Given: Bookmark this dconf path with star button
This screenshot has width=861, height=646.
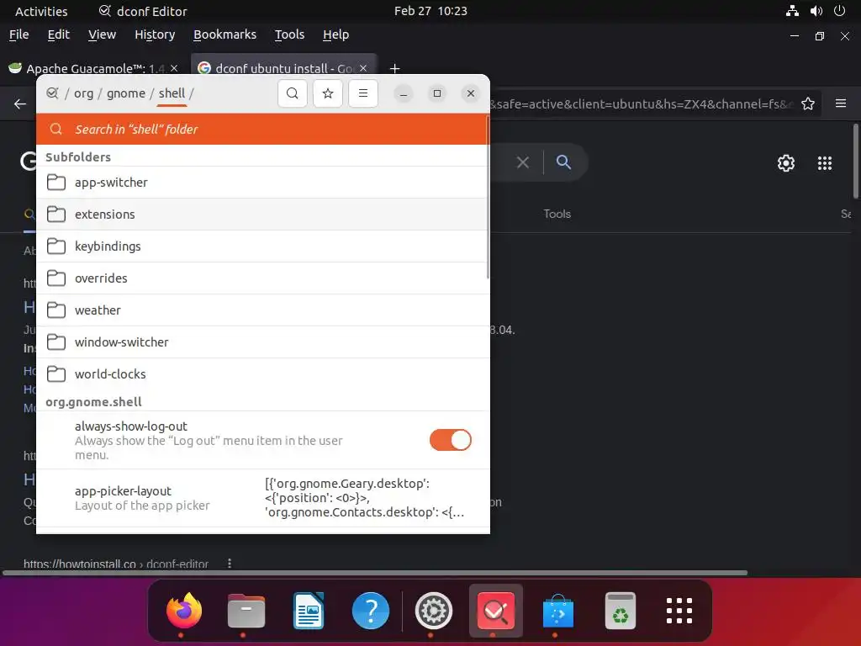Looking at the screenshot, I should tap(328, 93).
